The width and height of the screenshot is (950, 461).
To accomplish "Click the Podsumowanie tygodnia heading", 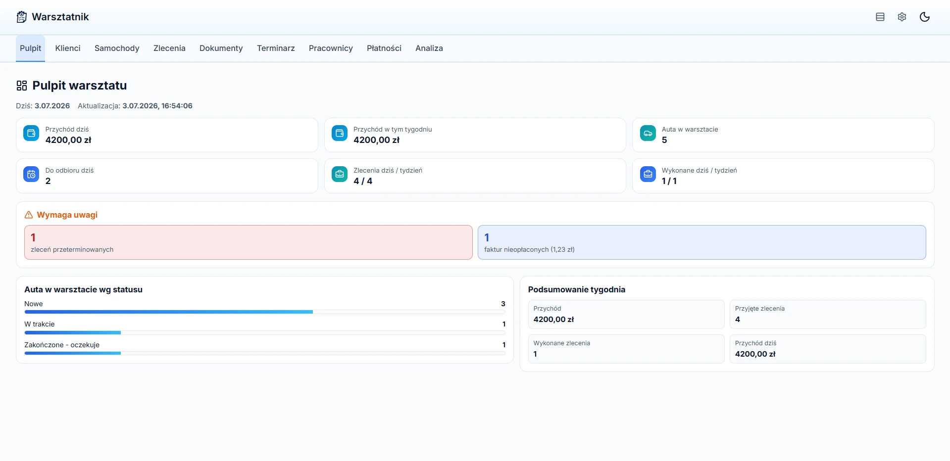I will [x=577, y=289].
